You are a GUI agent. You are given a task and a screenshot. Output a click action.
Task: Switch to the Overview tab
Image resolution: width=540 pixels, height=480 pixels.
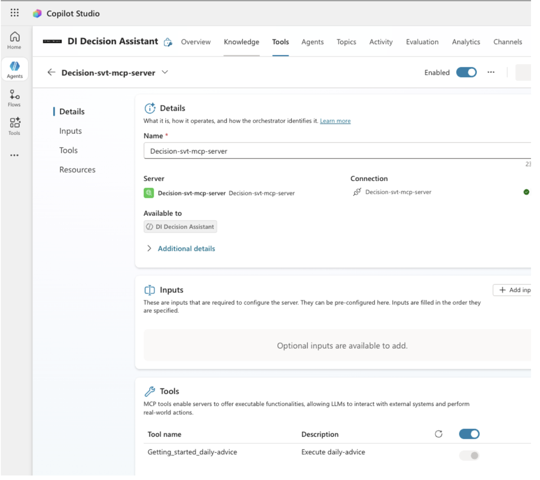point(196,42)
